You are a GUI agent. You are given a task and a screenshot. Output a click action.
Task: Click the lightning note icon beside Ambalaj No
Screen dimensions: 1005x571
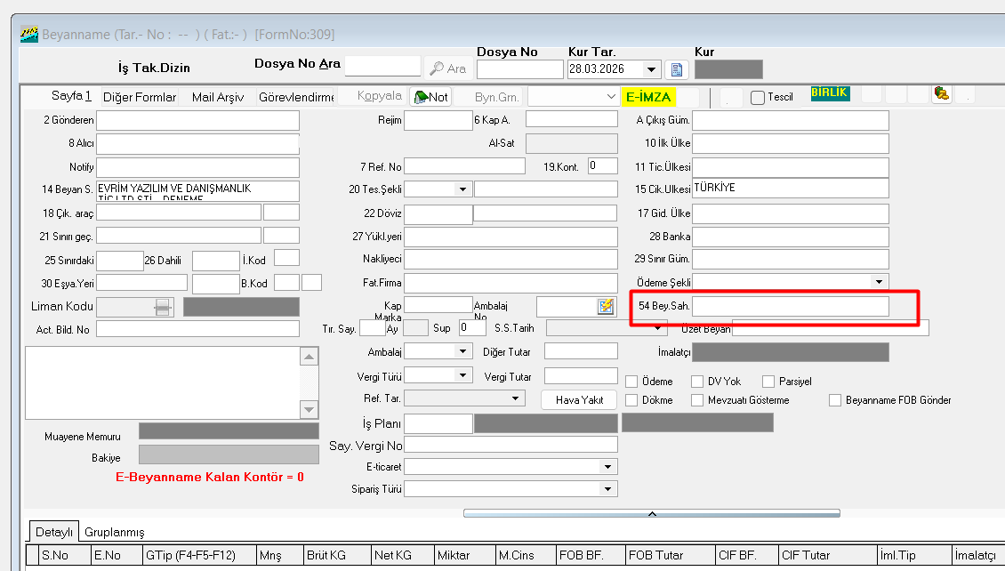pos(606,306)
